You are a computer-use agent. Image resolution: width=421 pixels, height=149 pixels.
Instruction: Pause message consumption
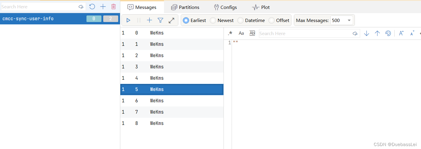click(139, 20)
